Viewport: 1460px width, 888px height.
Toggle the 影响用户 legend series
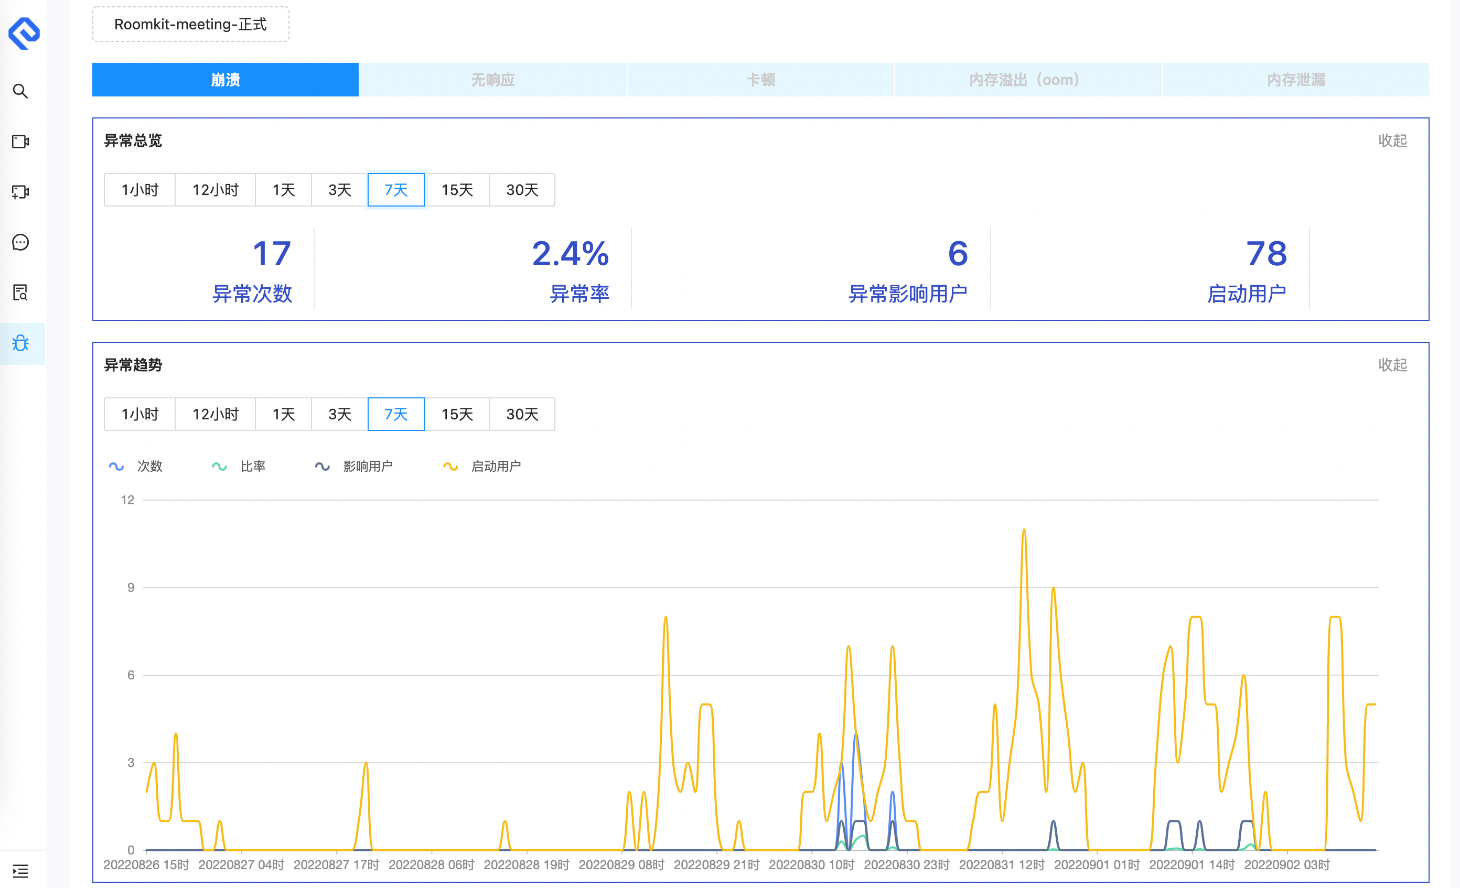pyautogui.click(x=354, y=466)
